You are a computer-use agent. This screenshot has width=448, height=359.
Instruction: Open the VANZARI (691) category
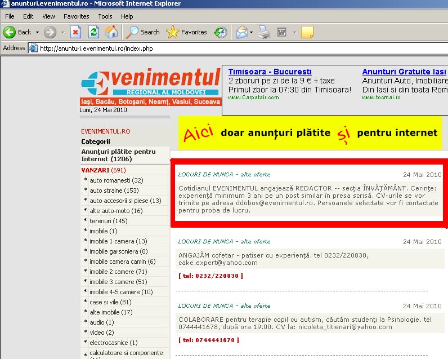click(104, 170)
